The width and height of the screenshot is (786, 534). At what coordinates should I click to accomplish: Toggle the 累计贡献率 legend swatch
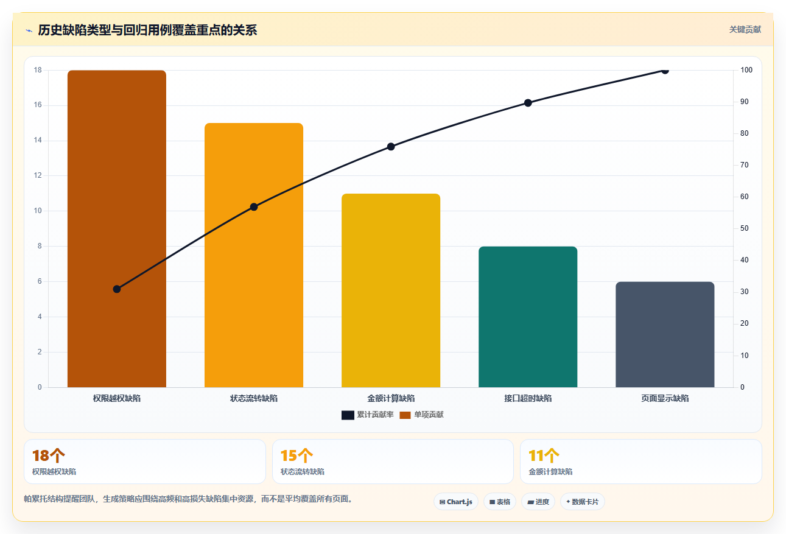(x=348, y=415)
